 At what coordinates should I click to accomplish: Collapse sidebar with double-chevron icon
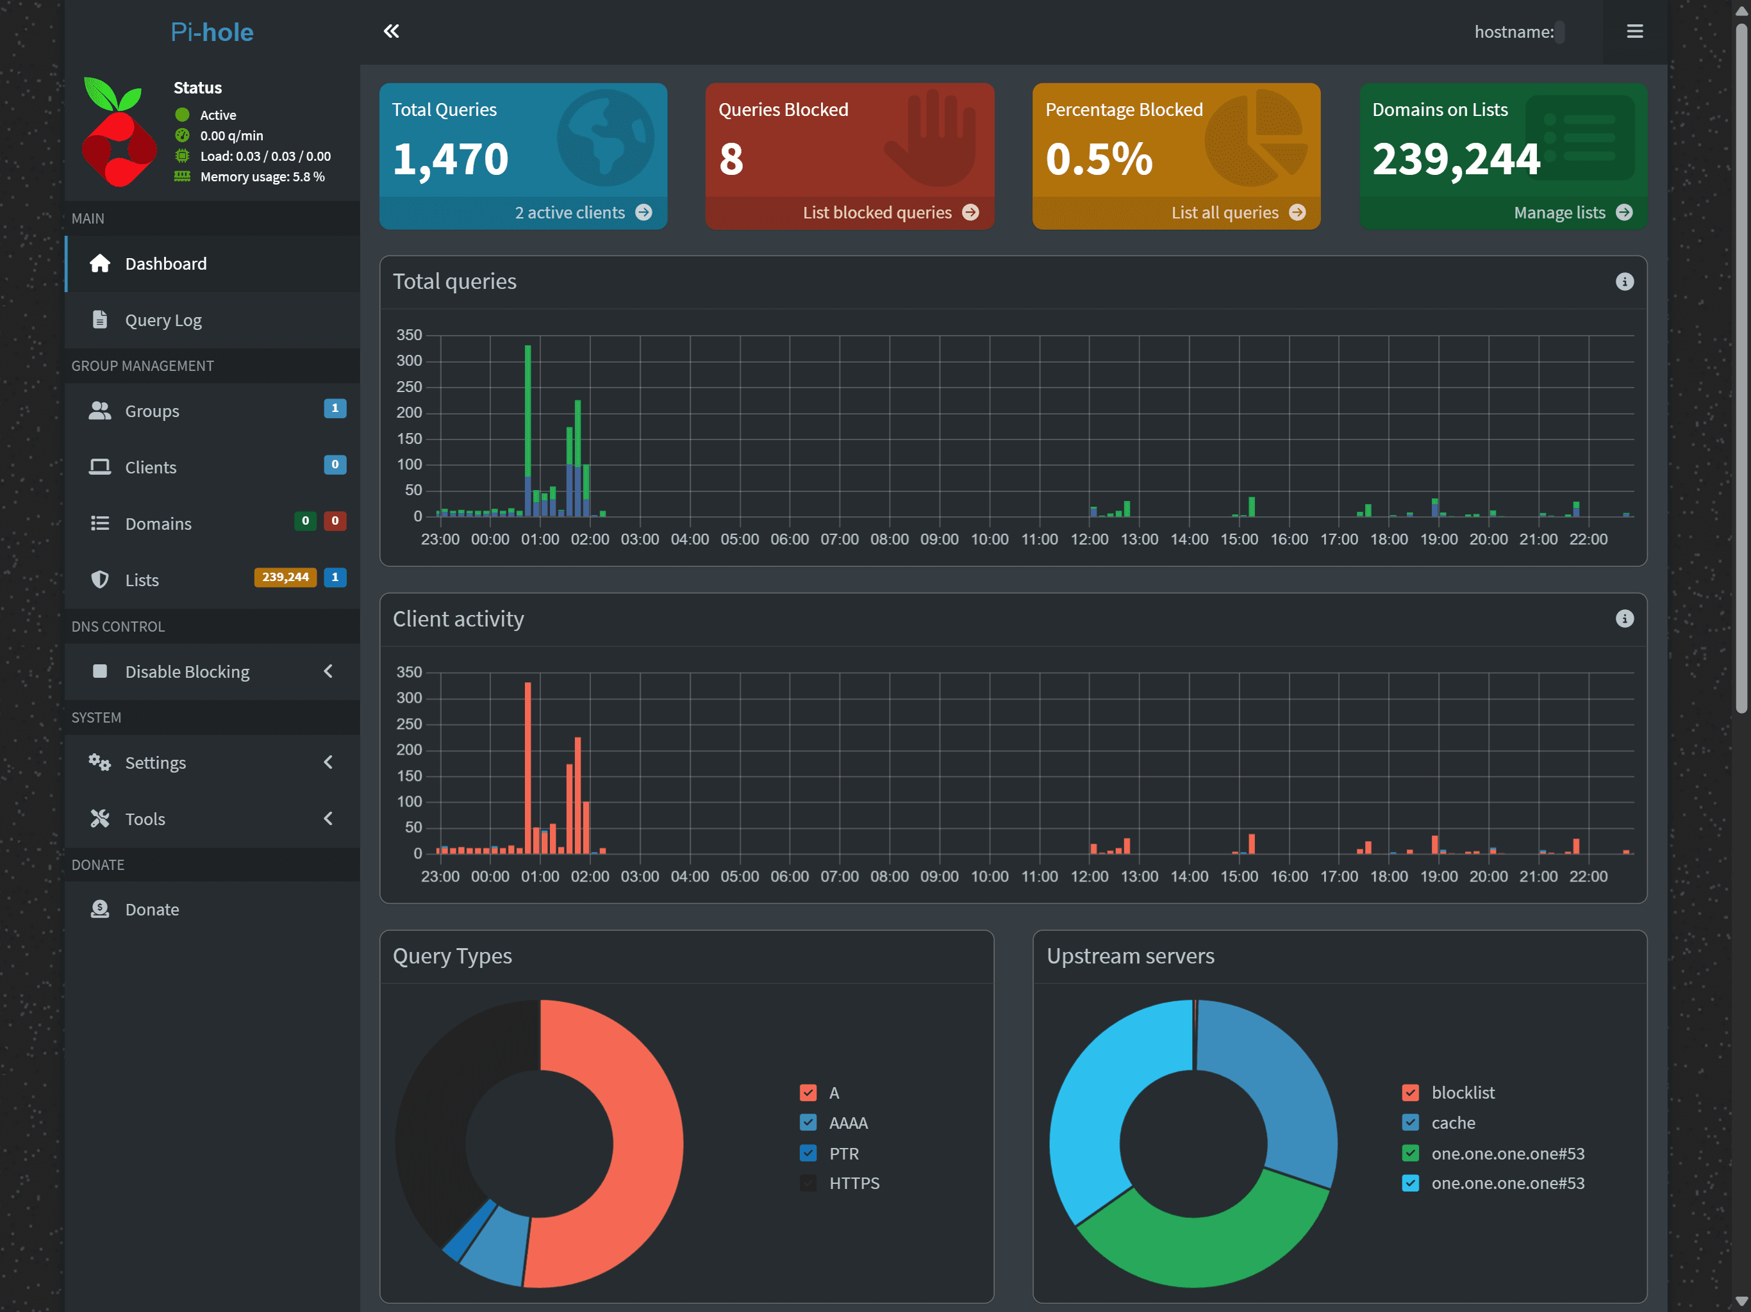click(x=391, y=31)
